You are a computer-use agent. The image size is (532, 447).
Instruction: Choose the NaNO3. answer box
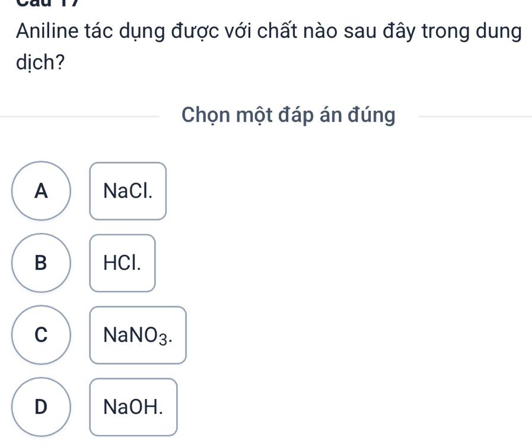click(138, 336)
